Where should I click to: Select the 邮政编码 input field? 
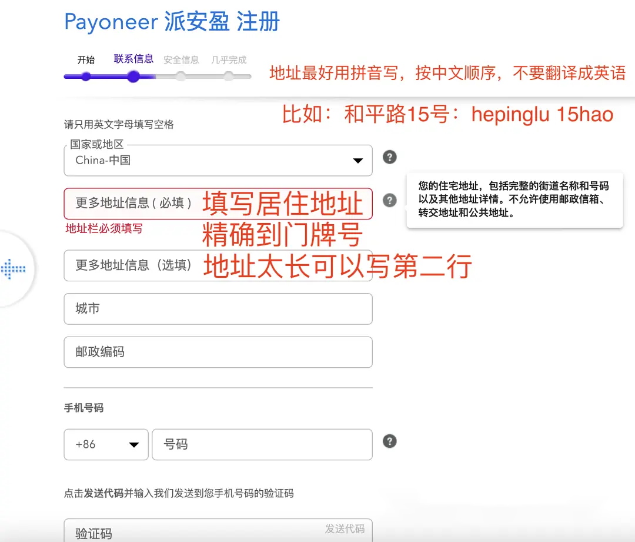[x=218, y=353]
